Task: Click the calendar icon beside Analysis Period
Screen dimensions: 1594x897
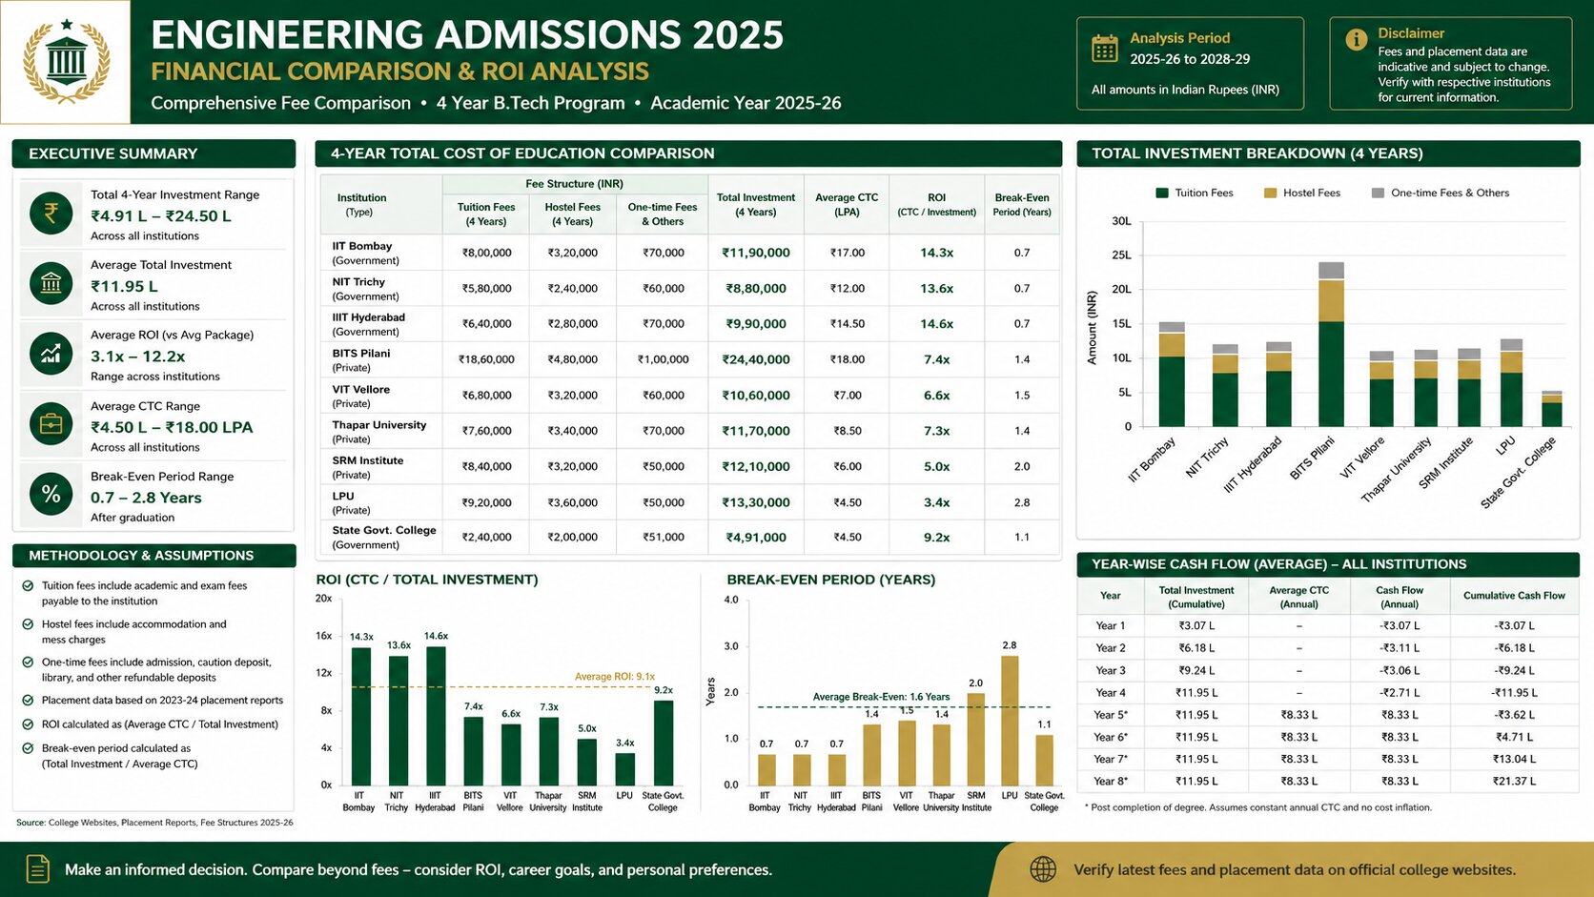Action: point(1105,48)
